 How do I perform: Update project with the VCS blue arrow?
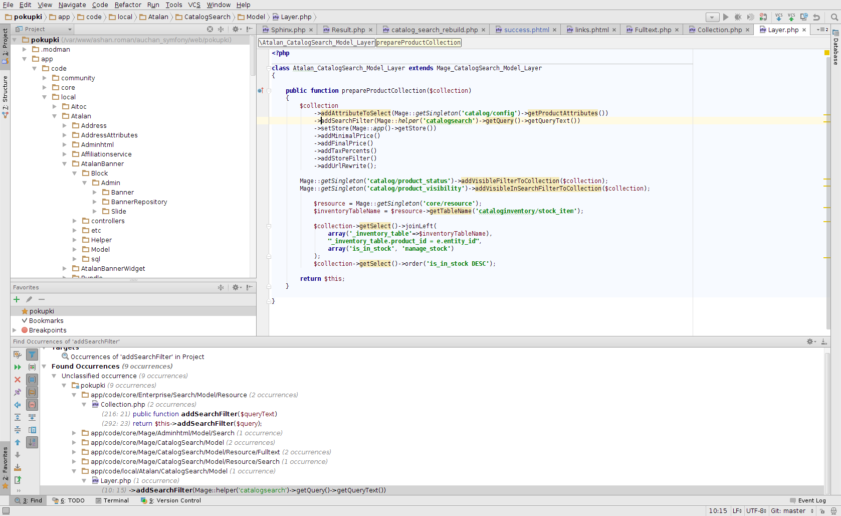778,17
